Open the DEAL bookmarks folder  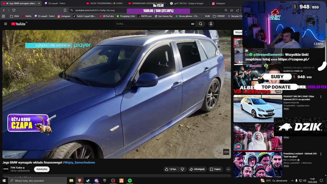15,16
